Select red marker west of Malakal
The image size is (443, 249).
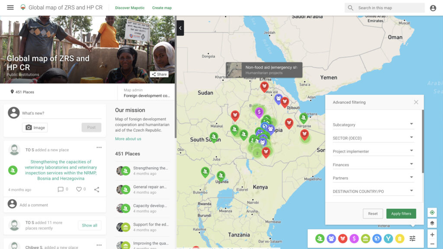235,115
